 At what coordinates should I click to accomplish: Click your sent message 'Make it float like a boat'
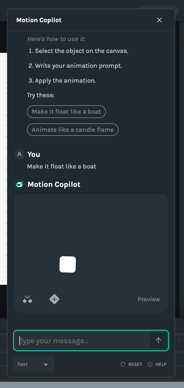click(x=62, y=166)
